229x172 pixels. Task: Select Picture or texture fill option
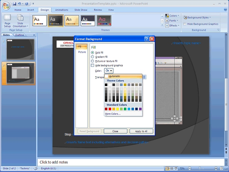(92, 61)
